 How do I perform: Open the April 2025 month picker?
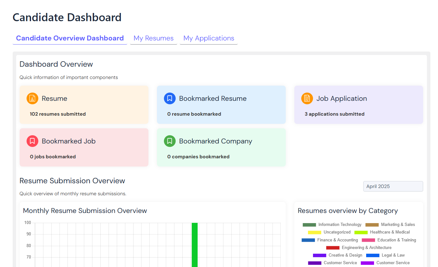(393, 186)
